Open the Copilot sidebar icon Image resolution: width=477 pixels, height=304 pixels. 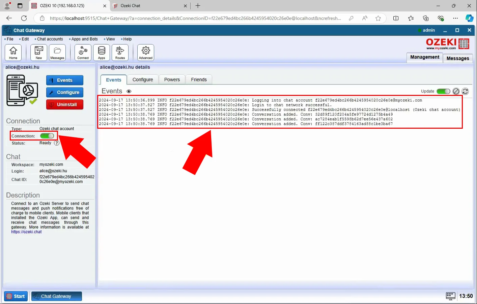[469, 18]
